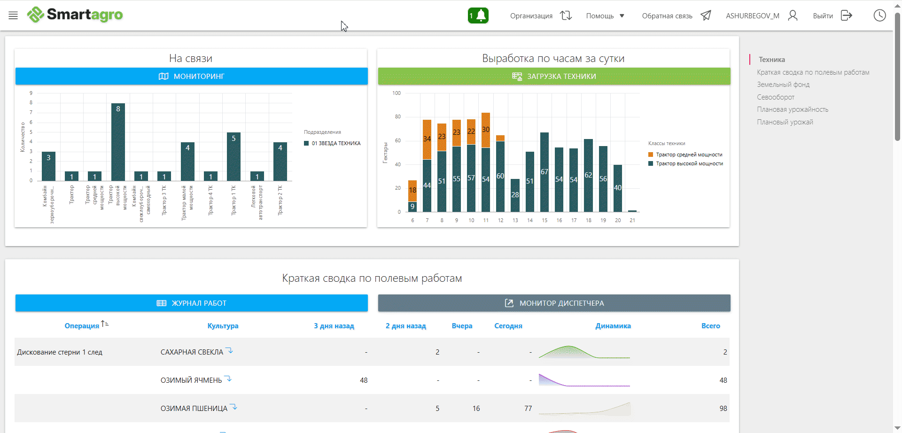Open the МОНИТОРИНГ button
Screen dimensions: 902x433
click(191, 76)
